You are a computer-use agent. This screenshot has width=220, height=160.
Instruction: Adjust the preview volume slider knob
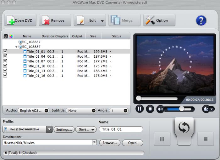pos(182,109)
